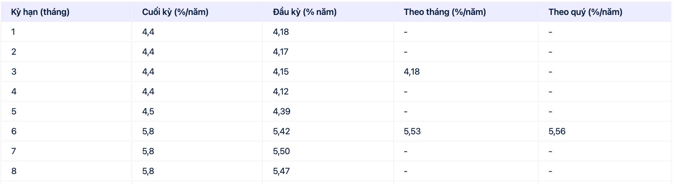Click the 4,18 Theo tháng rate for 3 months
674x184 pixels.
coord(412,72)
